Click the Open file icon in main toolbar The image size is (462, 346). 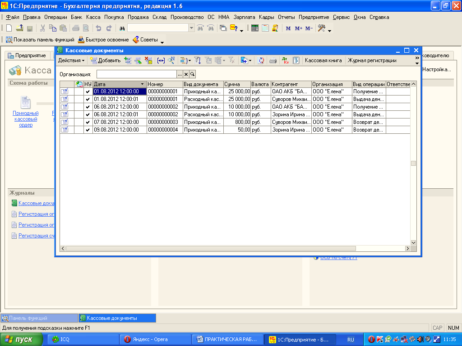(x=19, y=28)
